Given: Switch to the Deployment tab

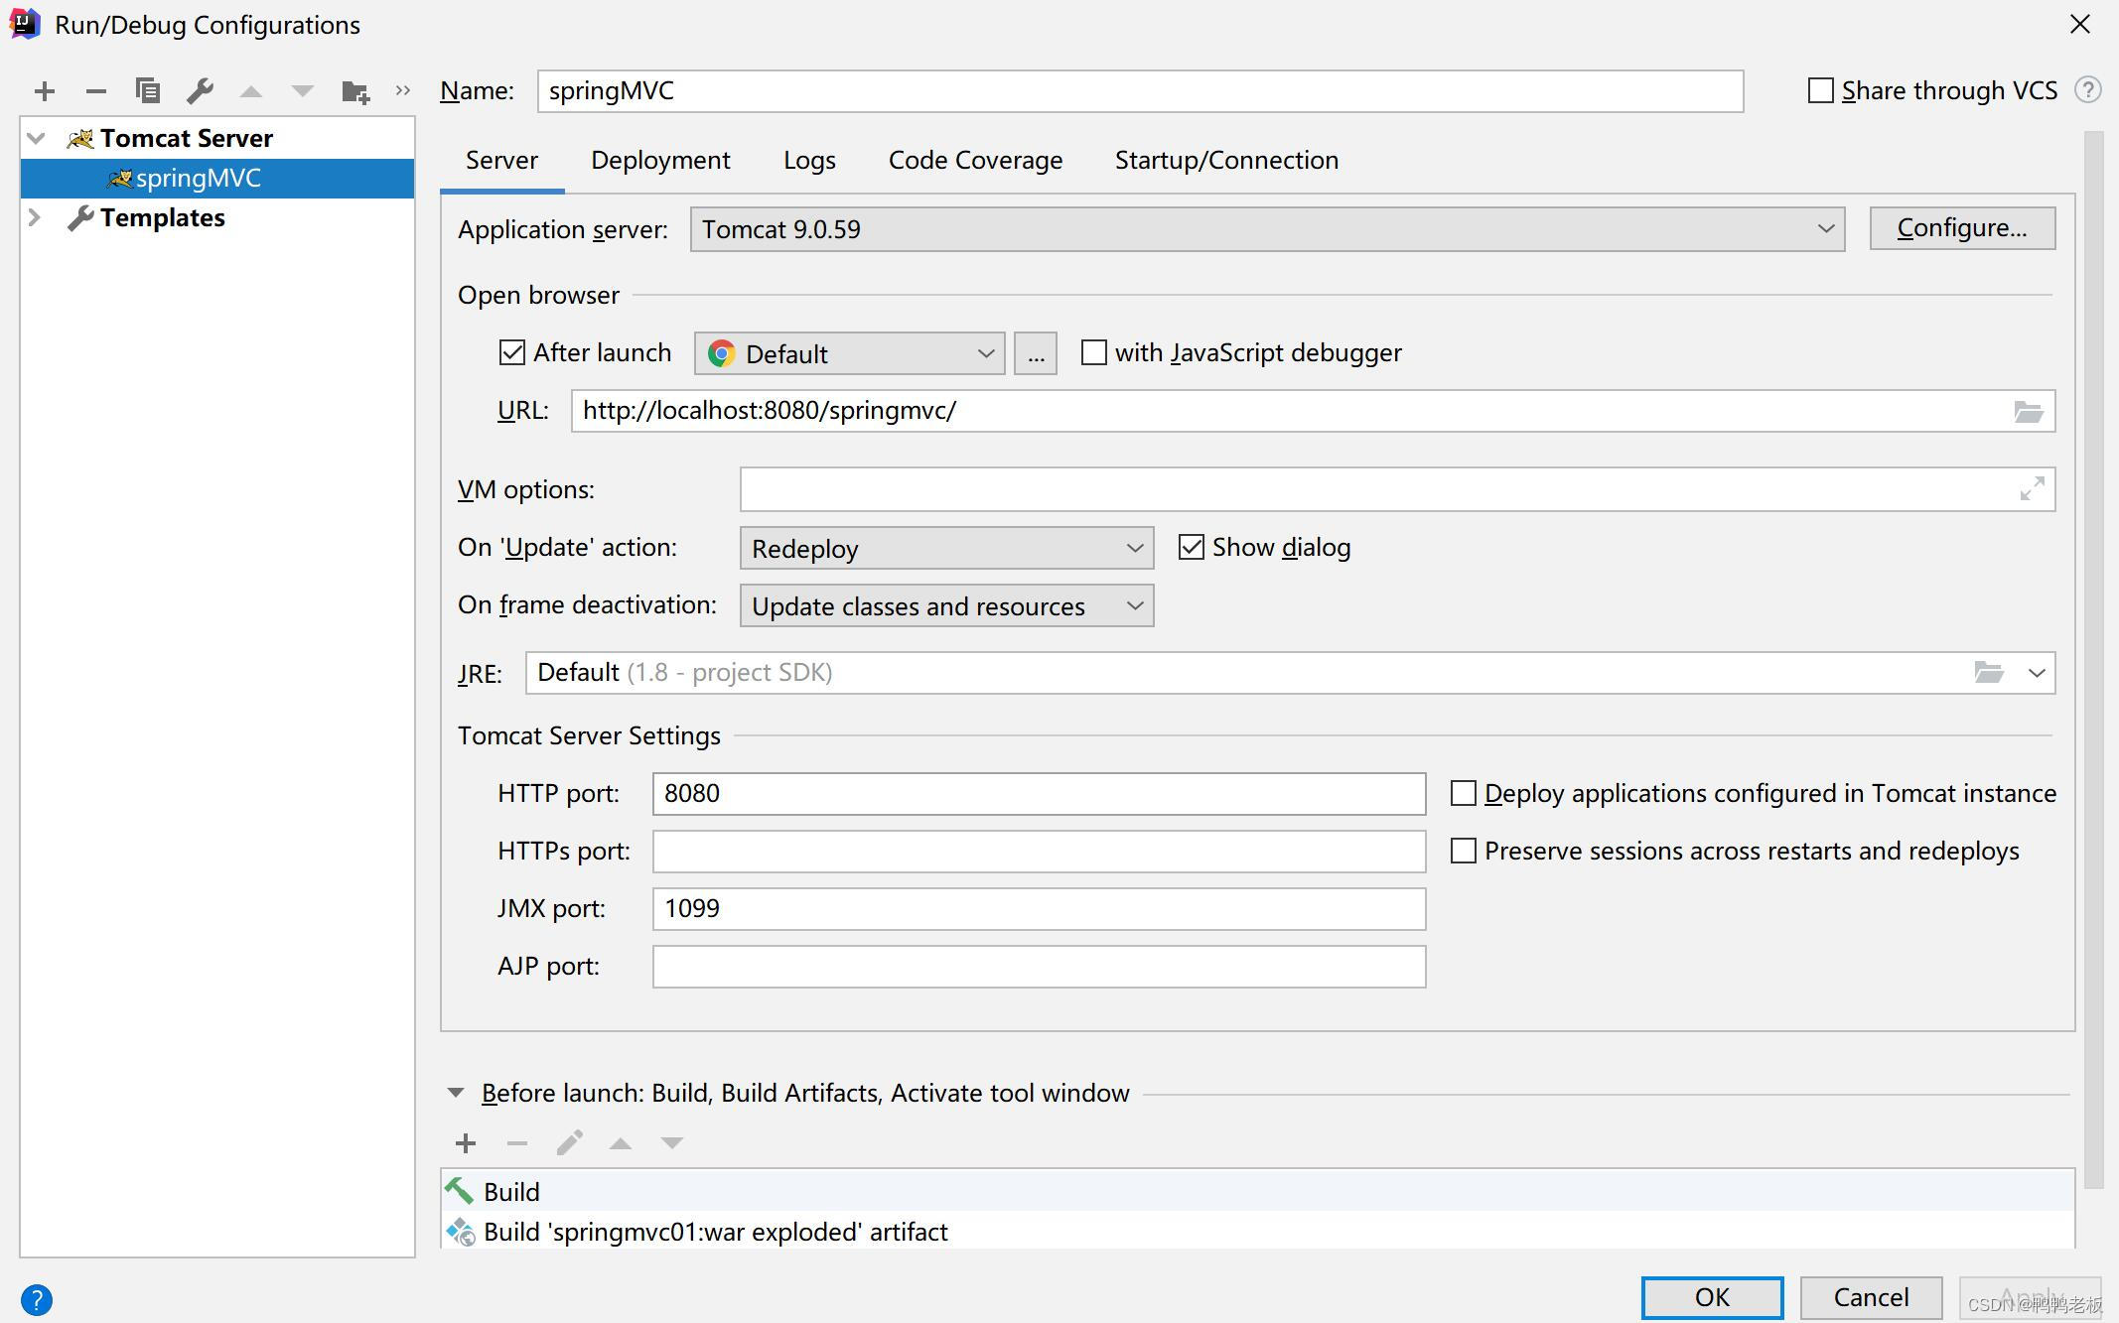Looking at the screenshot, I should click(660, 160).
